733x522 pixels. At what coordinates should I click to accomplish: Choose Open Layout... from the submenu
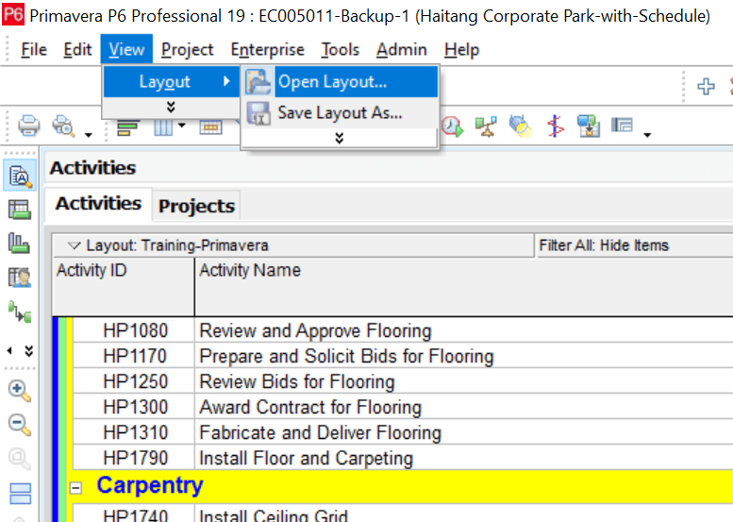coord(341,82)
